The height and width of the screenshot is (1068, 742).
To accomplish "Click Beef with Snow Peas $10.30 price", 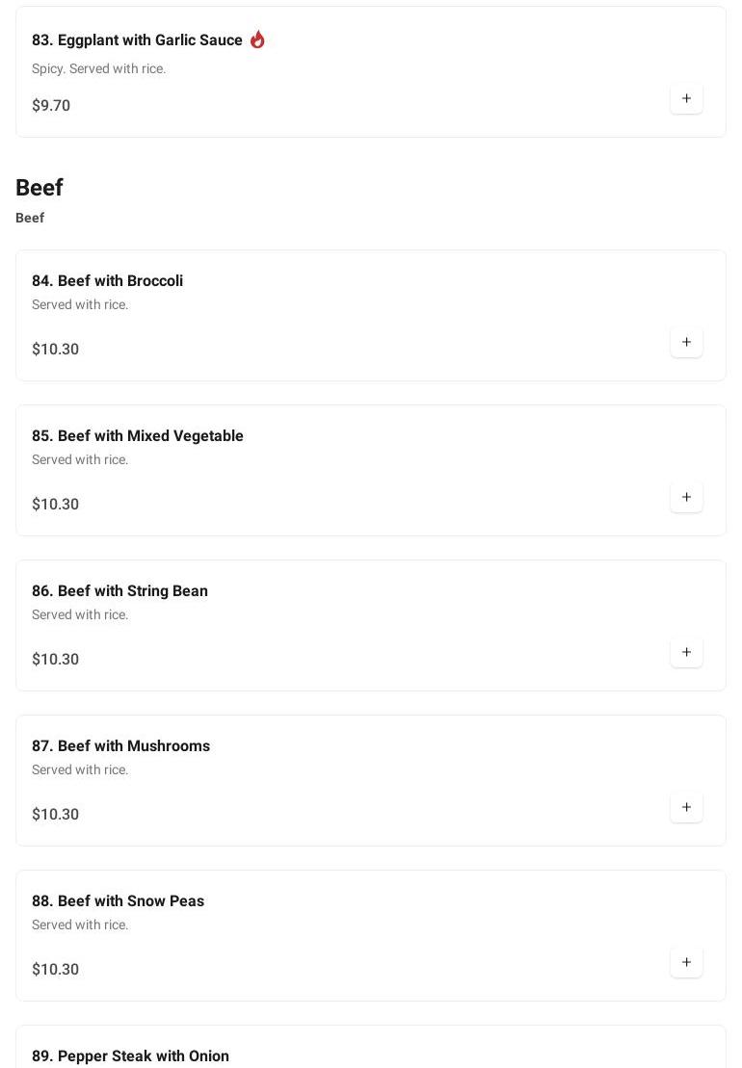I will point(55,970).
